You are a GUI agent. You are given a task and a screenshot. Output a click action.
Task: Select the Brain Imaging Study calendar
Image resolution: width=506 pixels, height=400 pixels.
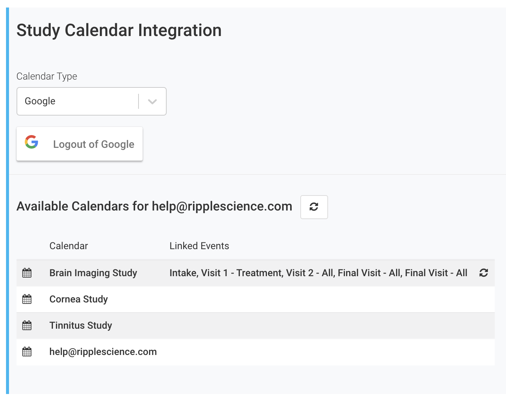tap(93, 273)
